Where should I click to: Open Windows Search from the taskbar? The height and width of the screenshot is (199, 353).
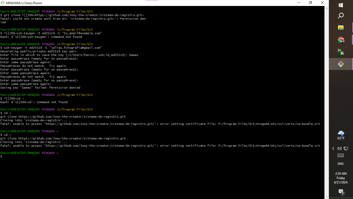click(x=341, y=16)
